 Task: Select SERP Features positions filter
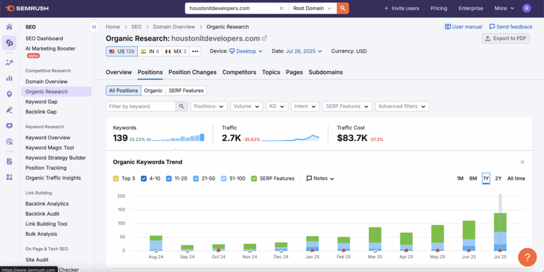tap(186, 91)
